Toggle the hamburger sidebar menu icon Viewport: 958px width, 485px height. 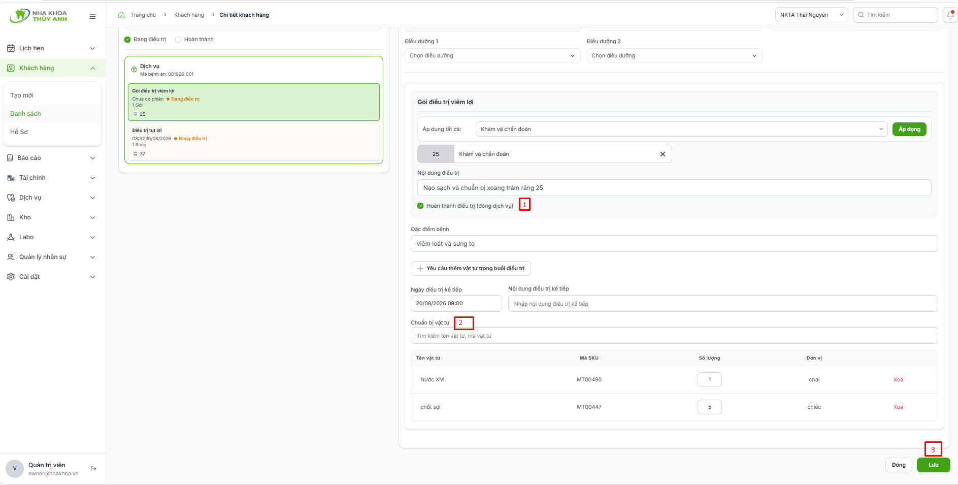(92, 16)
